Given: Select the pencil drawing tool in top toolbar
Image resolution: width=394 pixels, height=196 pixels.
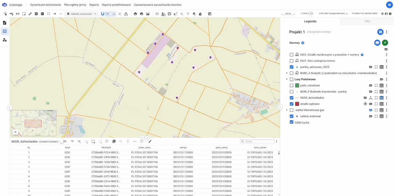Looking at the screenshot, I should coord(30,14).
